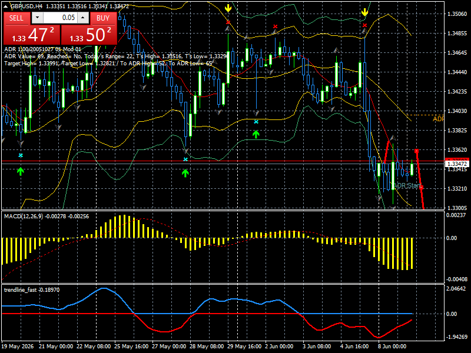The image size is (471, 353).
Task: Click the 29 May 16:00 date label
Action: [x=244, y=347]
